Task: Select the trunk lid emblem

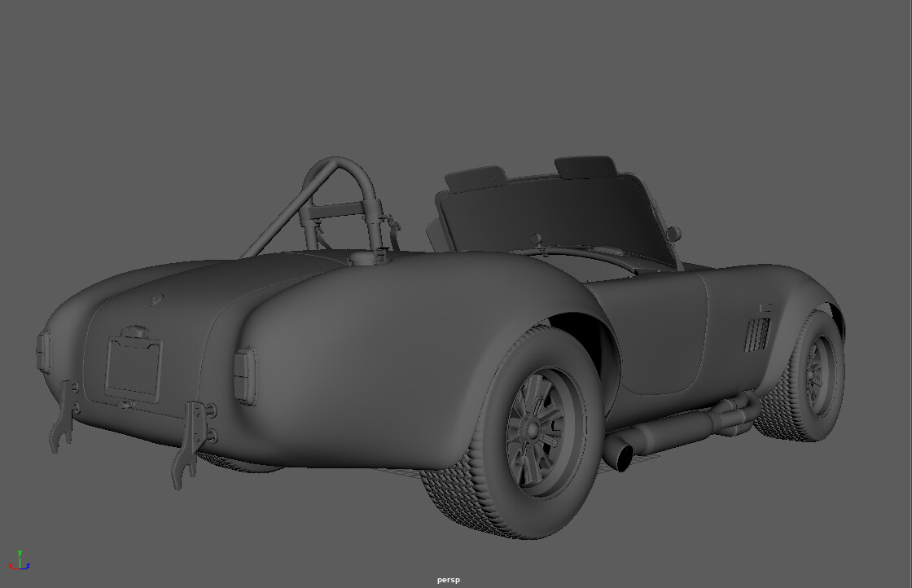Action: [156, 300]
